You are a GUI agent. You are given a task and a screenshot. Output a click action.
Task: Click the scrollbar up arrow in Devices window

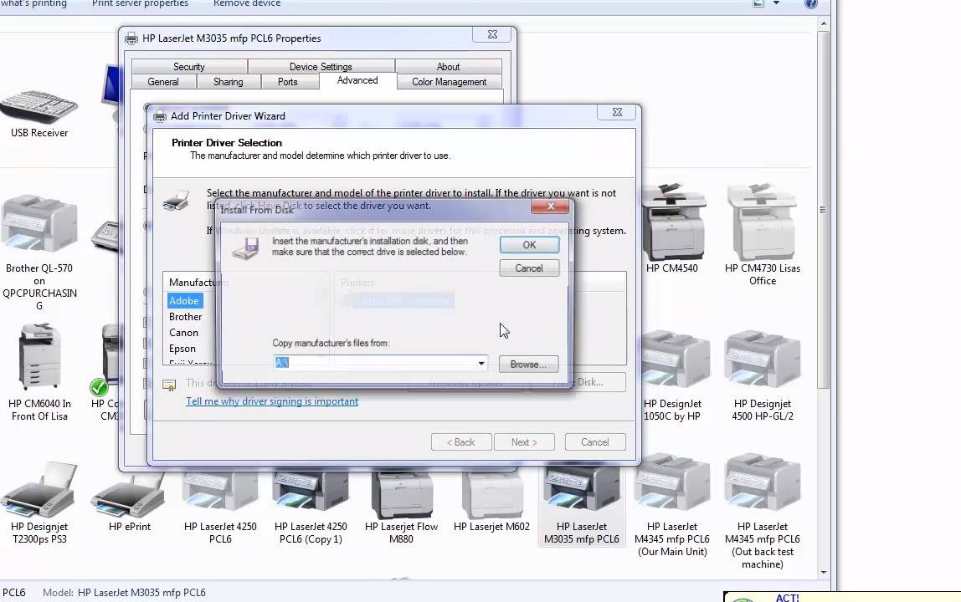coord(823,23)
